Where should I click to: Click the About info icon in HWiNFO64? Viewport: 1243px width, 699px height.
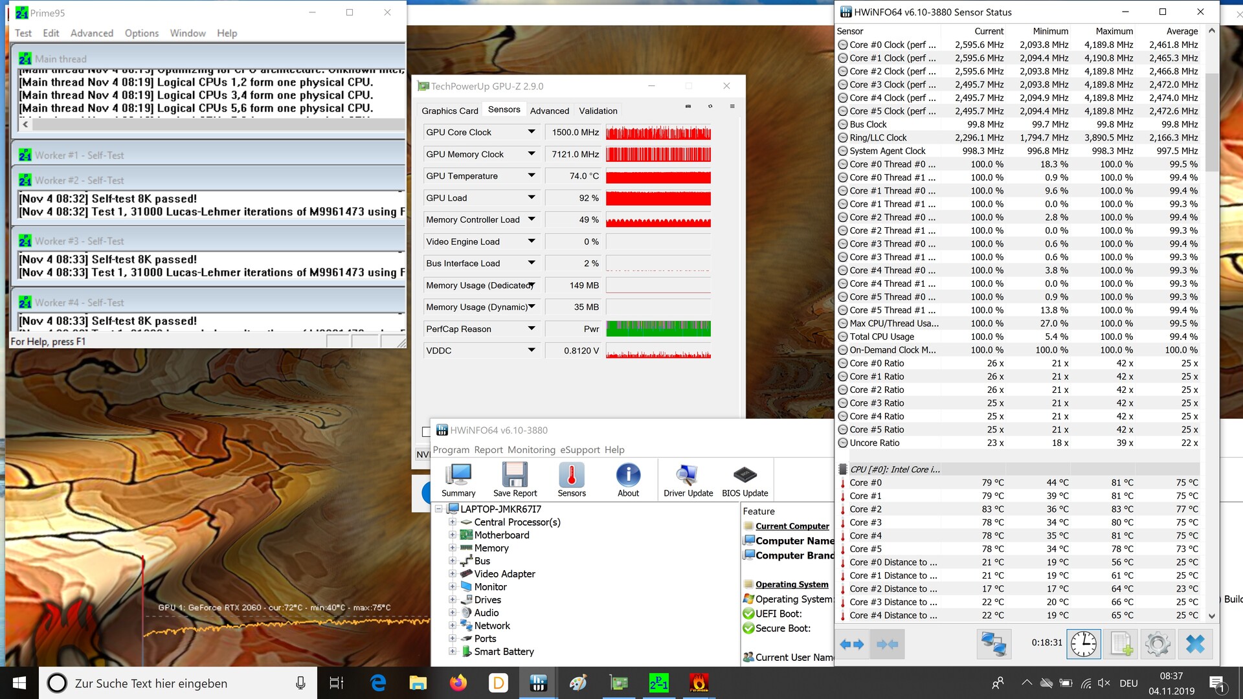click(x=628, y=480)
